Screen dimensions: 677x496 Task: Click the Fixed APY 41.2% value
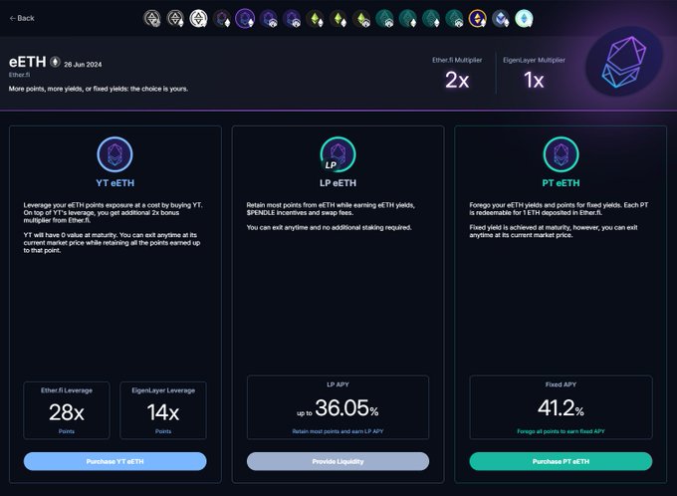pyautogui.click(x=561, y=408)
